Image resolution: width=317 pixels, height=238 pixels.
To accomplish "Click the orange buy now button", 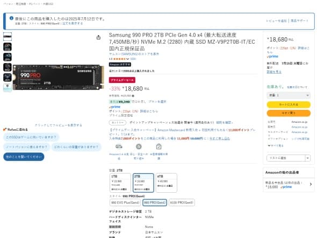I will (289, 113).
